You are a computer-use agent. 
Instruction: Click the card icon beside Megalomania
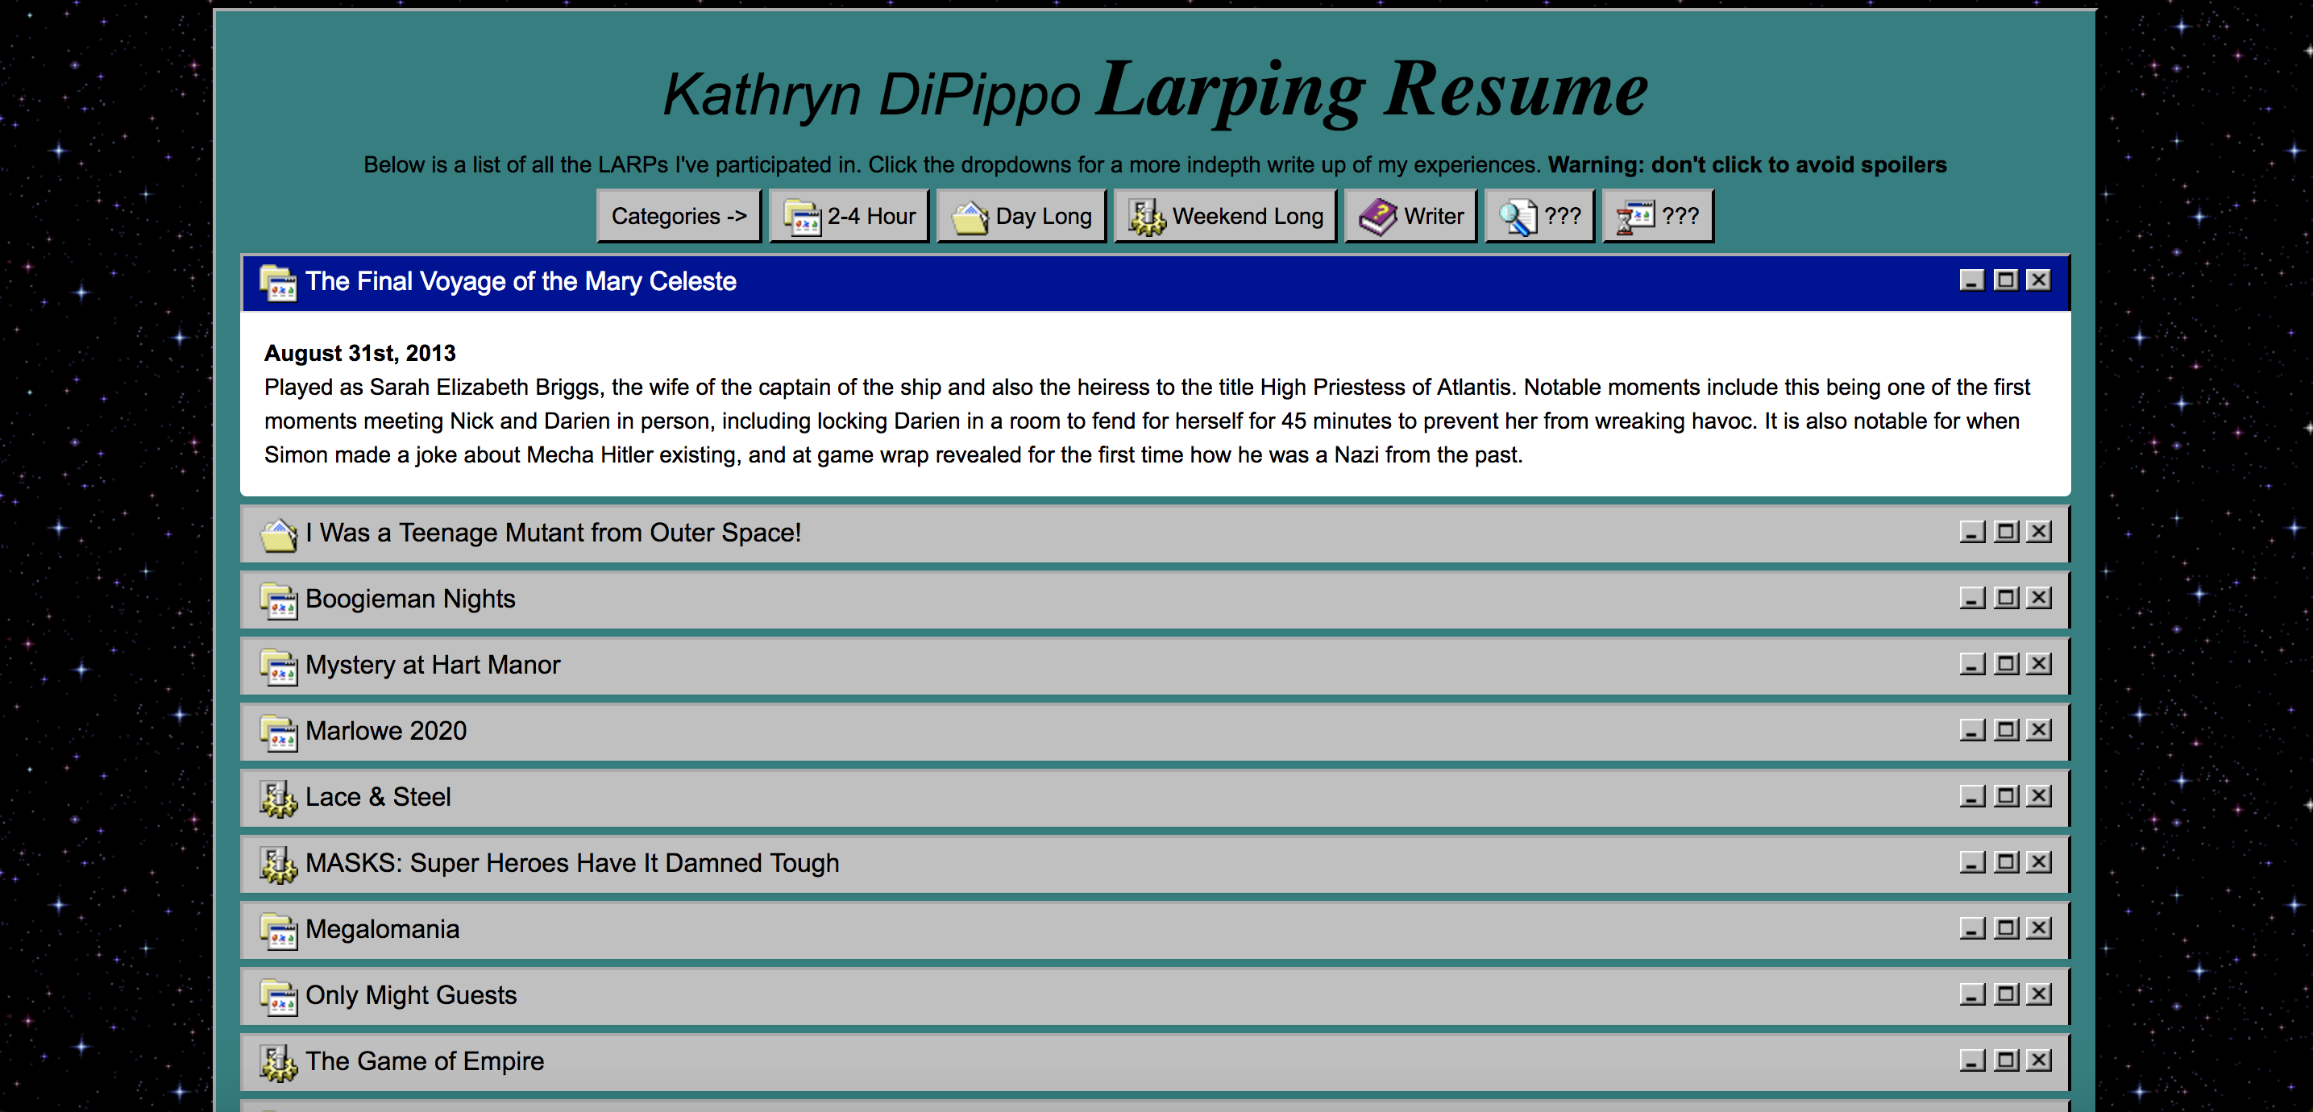click(279, 930)
